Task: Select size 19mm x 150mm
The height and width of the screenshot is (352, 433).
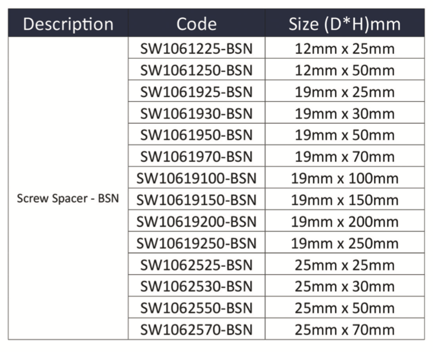Action: click(x=345, y=200)
